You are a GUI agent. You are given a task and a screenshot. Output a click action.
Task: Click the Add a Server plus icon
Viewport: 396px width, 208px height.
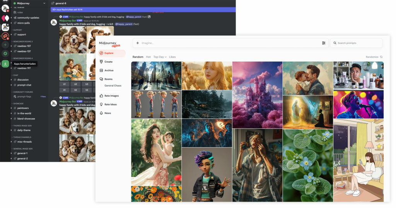click(5, 45)
